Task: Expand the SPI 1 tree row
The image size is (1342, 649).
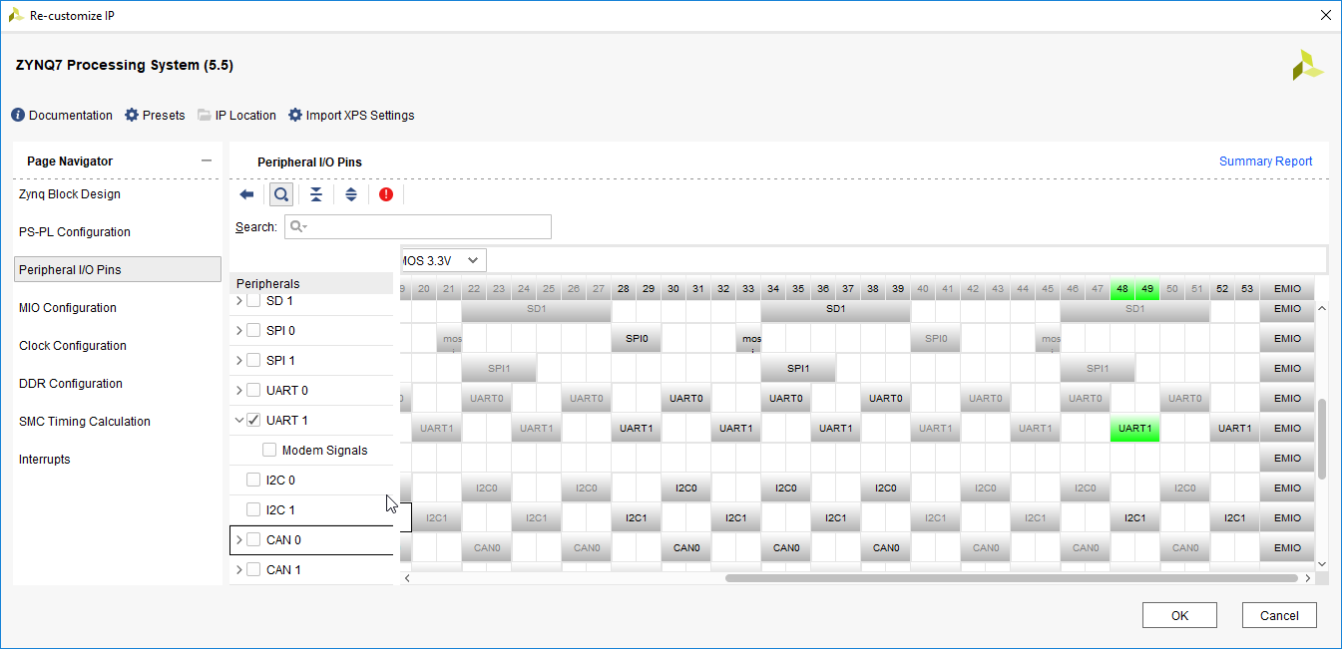Action: (x=238, y=360)
